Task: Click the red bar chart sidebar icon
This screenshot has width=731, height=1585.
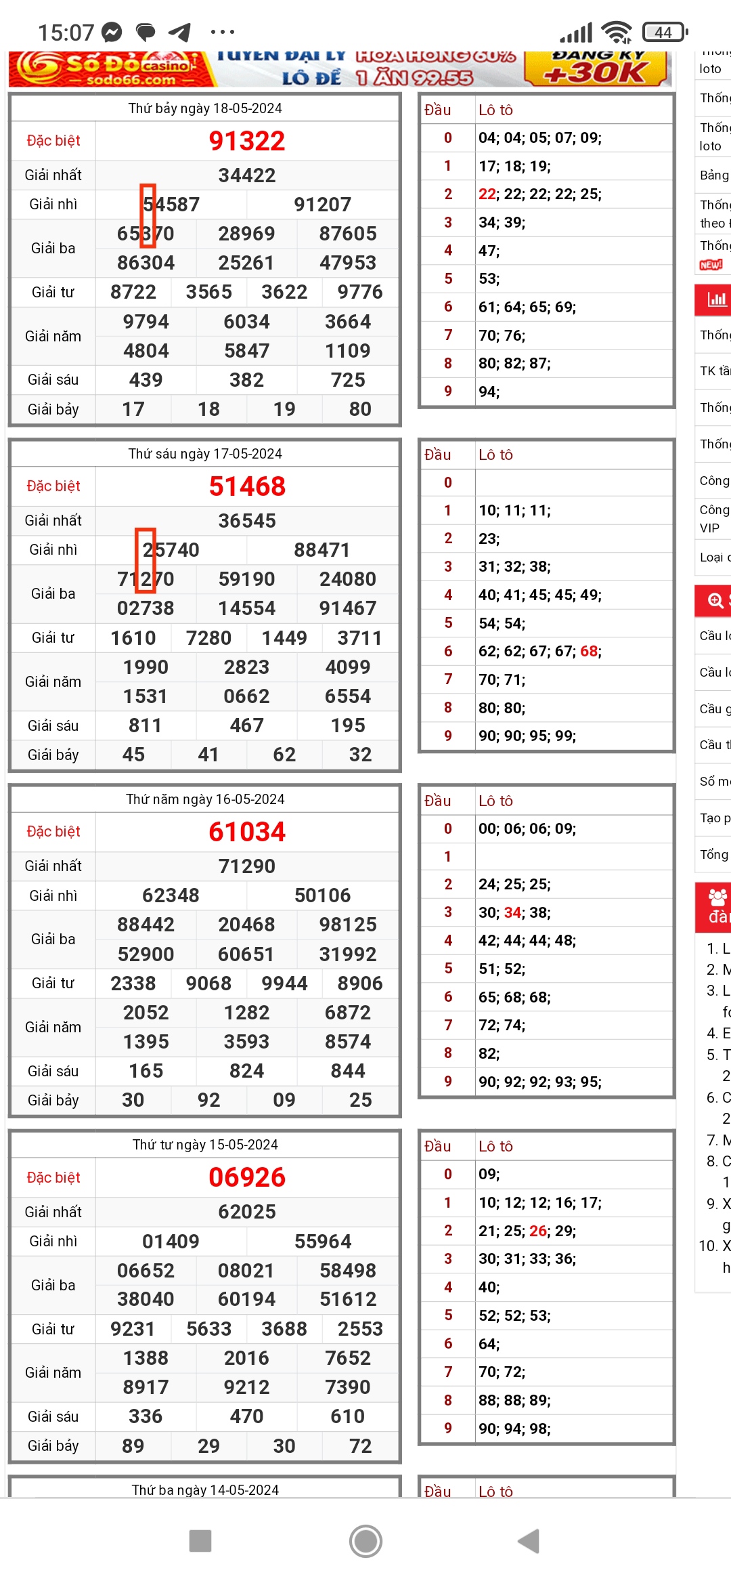Action: [x=716, y=299]
